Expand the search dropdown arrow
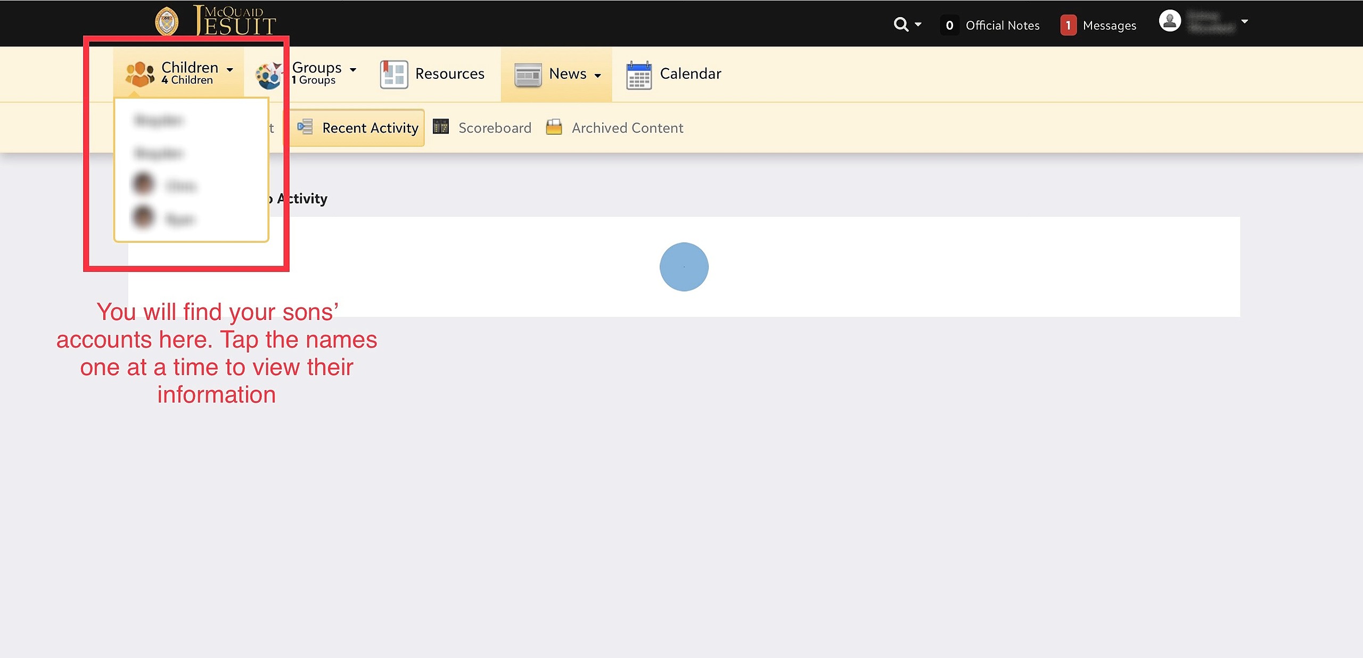Screen dimensions: 1363x658 918,24
